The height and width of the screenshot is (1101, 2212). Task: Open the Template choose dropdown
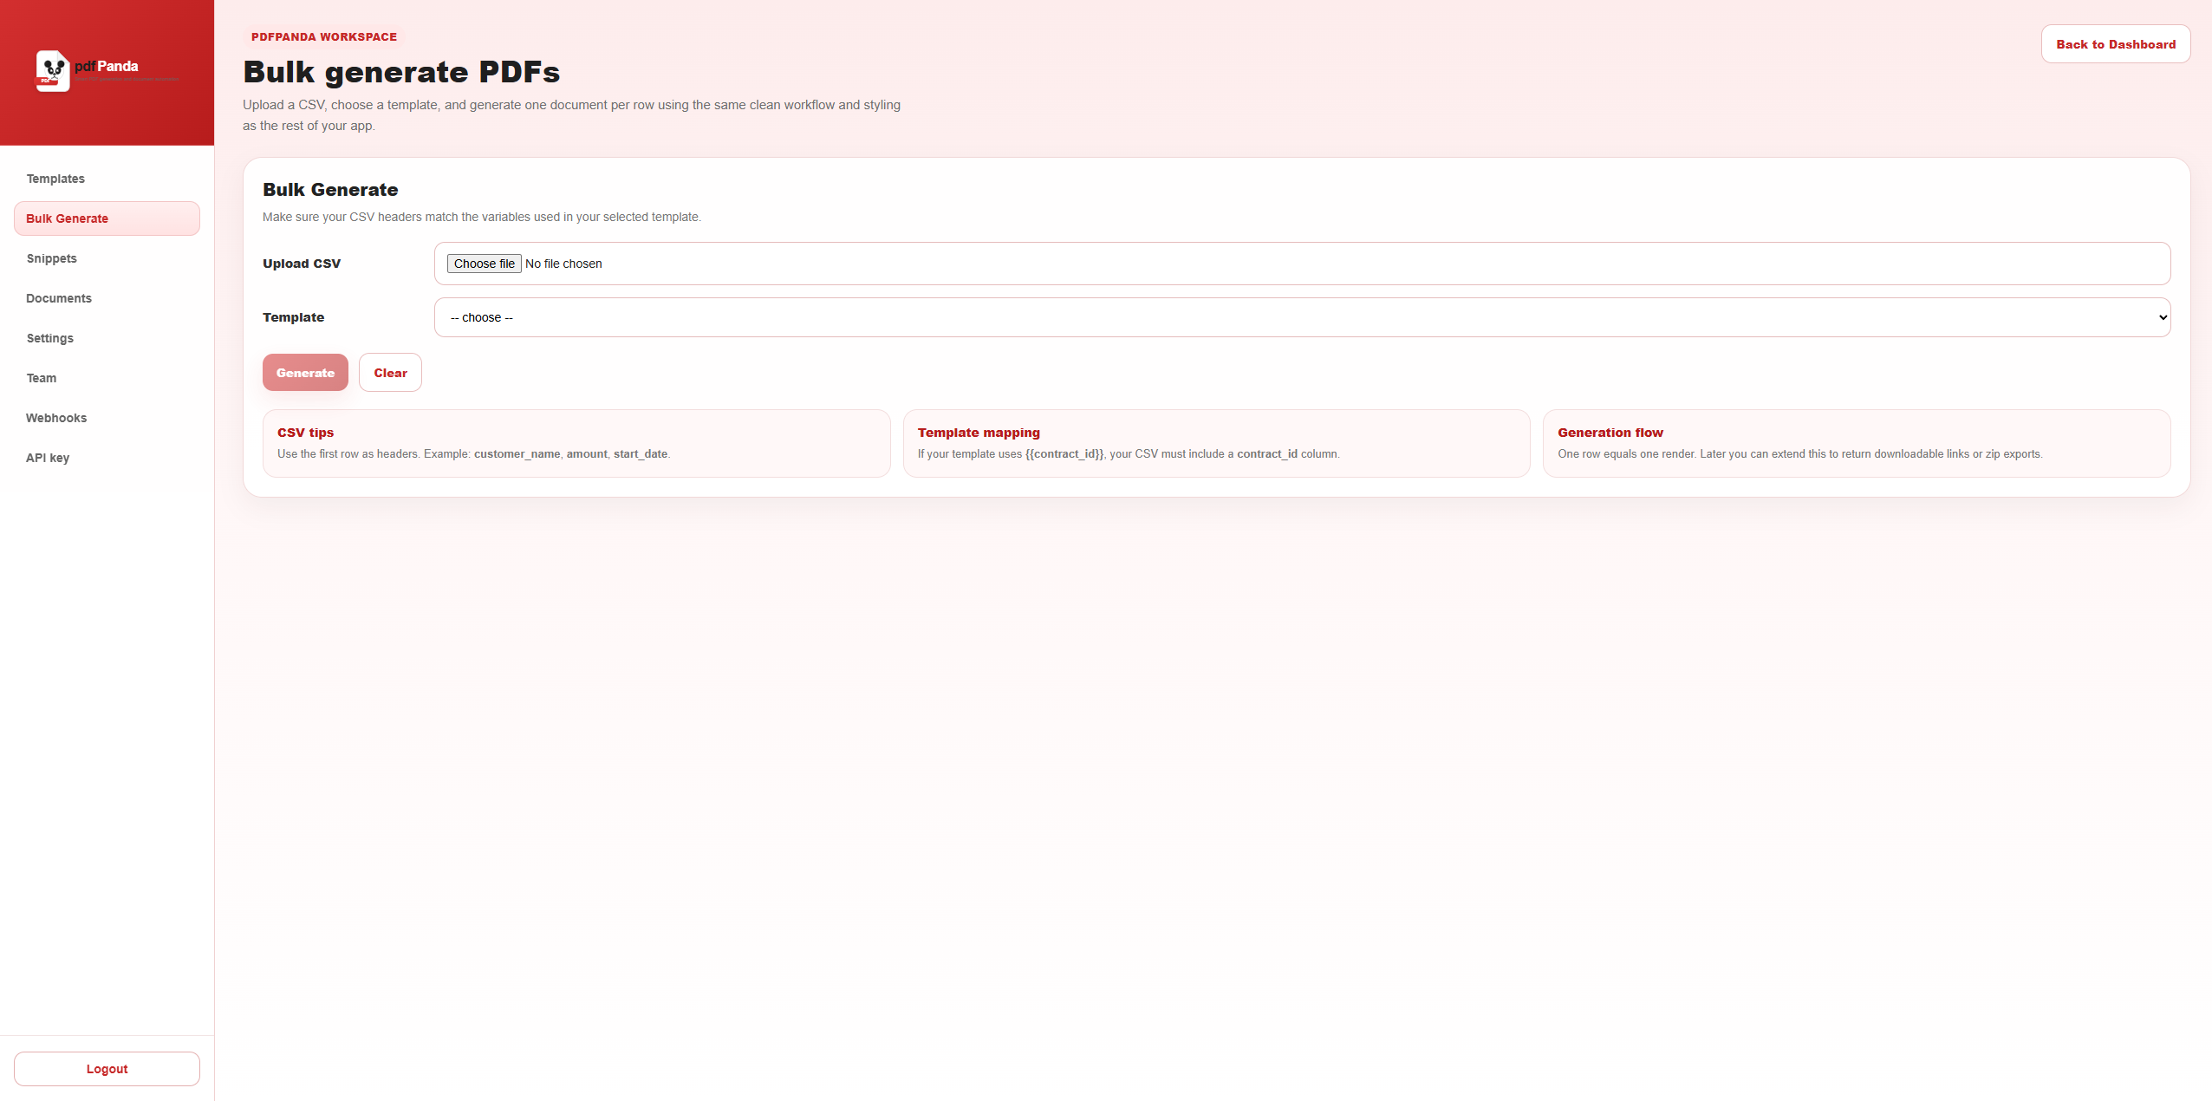point(1299,317)
